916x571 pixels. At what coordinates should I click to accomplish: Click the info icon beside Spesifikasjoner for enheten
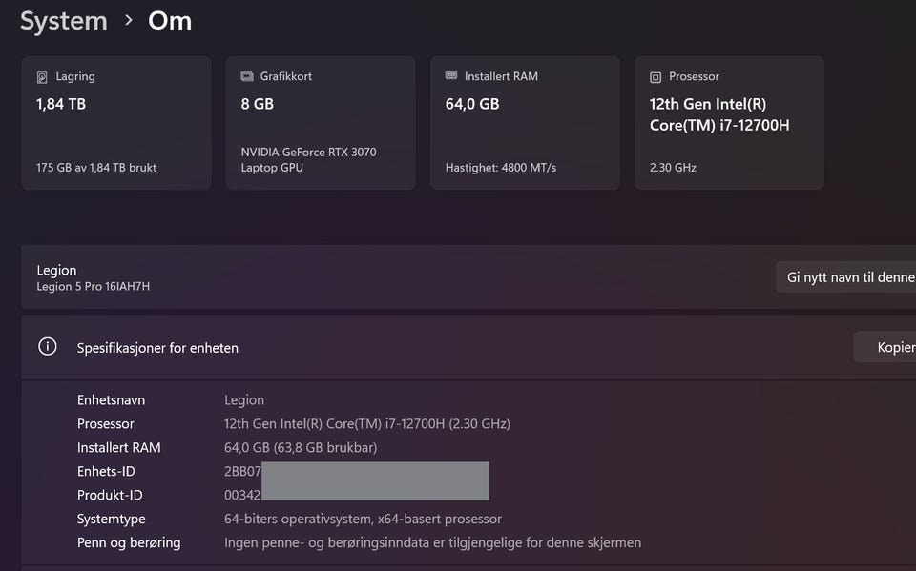(48, 347)
